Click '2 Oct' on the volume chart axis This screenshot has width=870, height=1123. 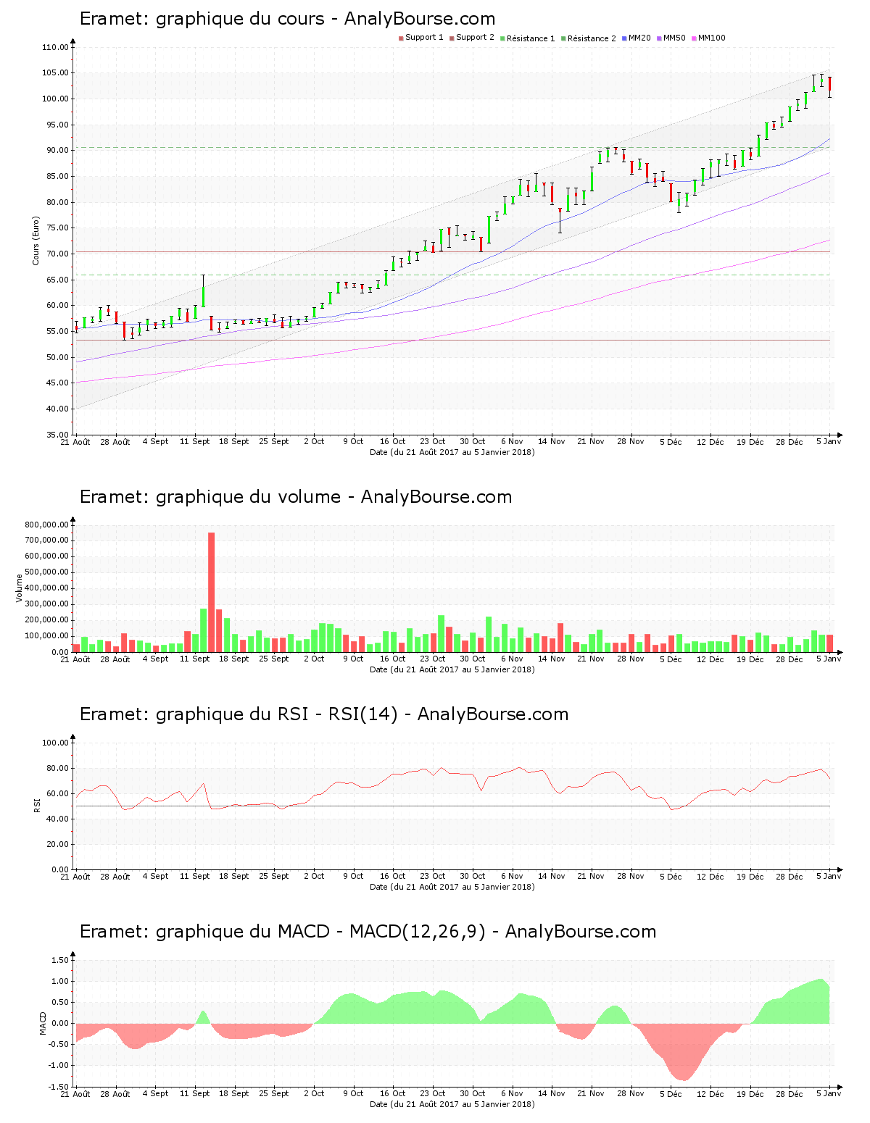(314, 659)
